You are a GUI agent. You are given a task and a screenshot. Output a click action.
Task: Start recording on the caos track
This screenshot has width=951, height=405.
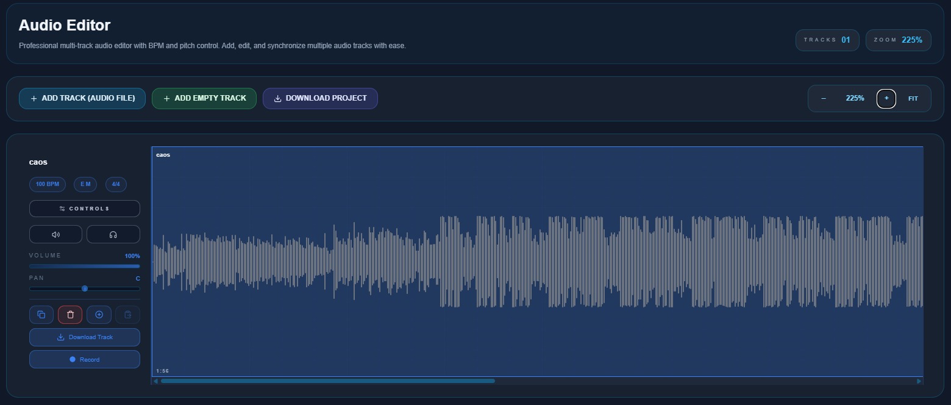coord(84,359)
